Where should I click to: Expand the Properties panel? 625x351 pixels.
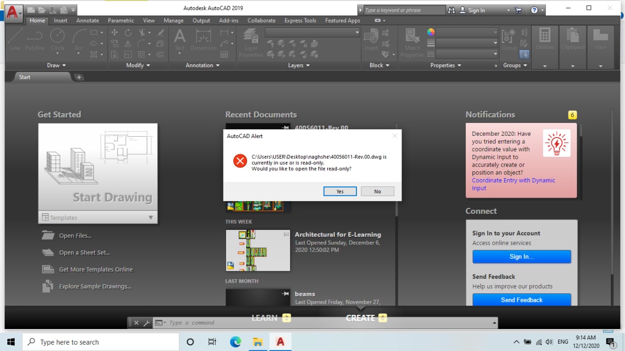pos(446,65)
